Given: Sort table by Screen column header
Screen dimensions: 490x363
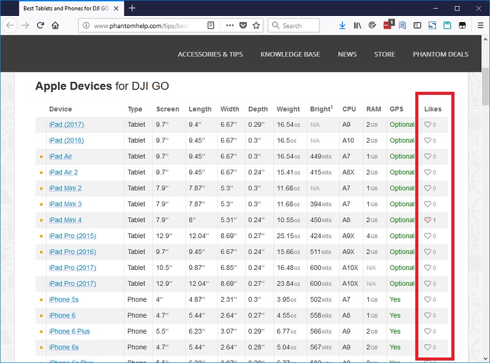Looking at the screenshot, I should (168, 109).
